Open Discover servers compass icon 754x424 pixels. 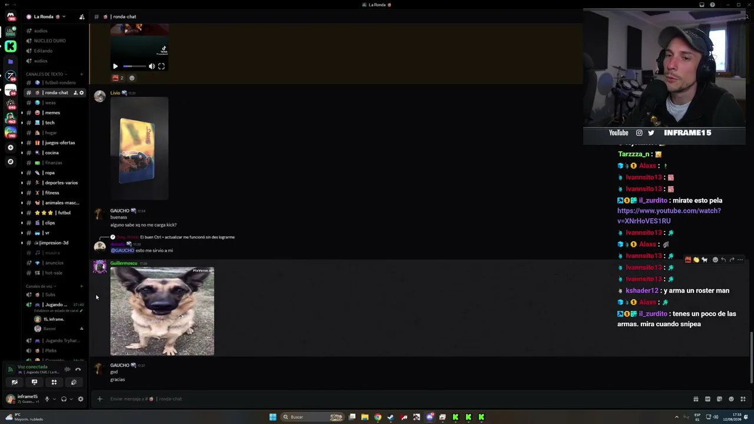pyautogui.click(x=10, y=161)
